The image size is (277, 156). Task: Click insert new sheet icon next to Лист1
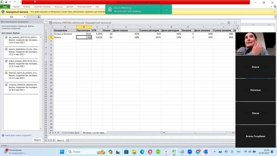(x=68, y=140)
